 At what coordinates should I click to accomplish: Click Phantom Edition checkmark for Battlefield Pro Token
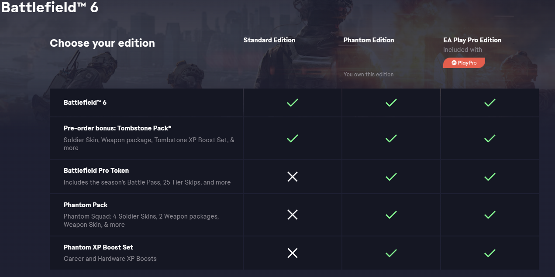(391, 177)
